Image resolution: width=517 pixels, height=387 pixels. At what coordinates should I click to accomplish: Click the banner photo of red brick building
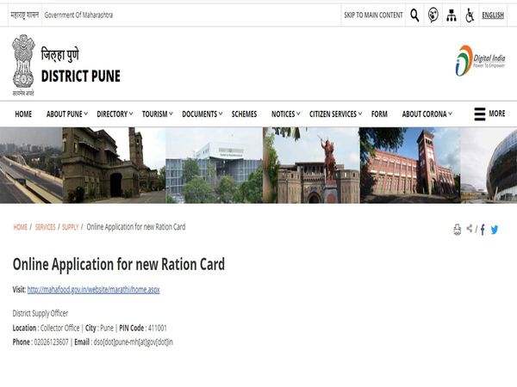tap(410, 165)
